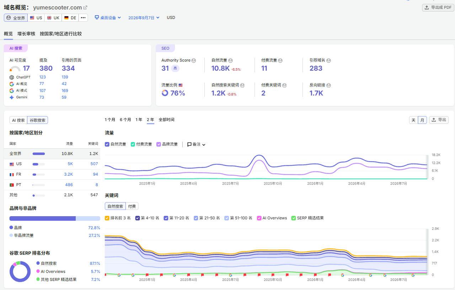Click US flag in country table
455x290 pixels.
[x=12, y=164]
